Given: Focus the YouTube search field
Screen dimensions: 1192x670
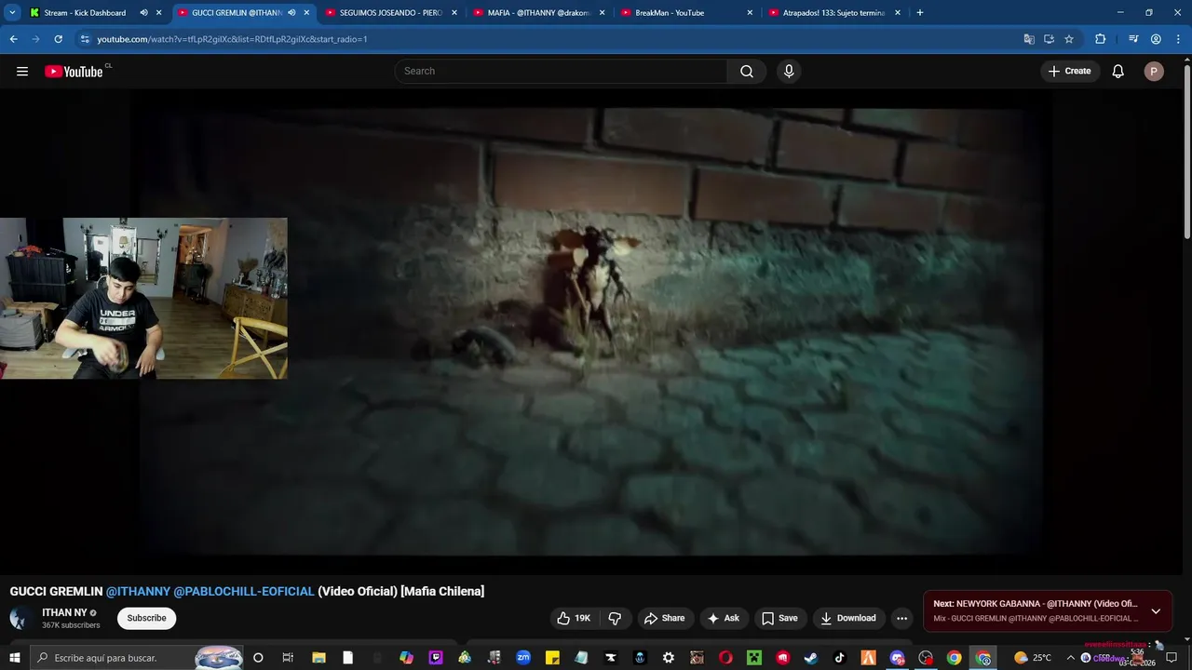Looking at the screenshot, I should [562, 71].
